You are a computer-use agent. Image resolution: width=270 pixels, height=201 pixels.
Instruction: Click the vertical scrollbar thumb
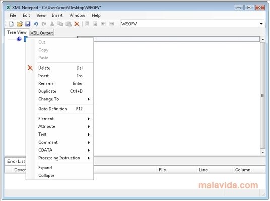tap(263, 95)
